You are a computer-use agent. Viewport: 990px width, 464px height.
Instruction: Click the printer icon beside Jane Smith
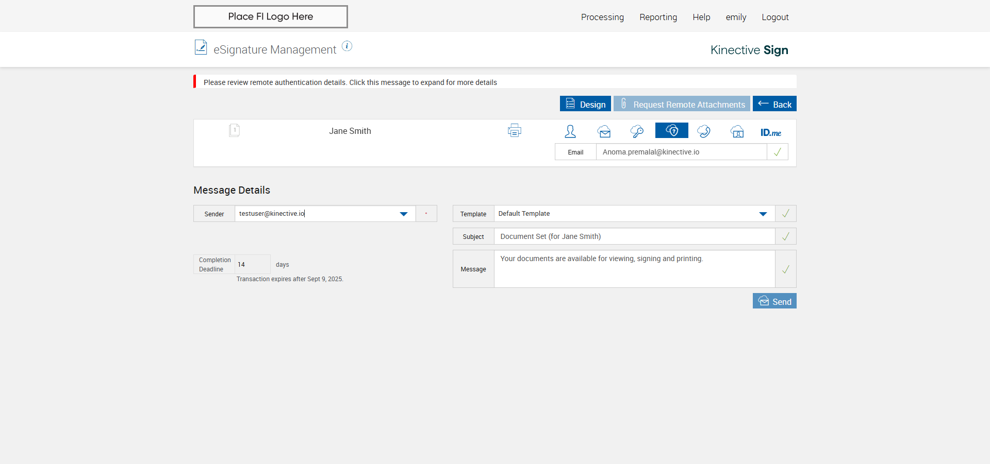point(514,131)
